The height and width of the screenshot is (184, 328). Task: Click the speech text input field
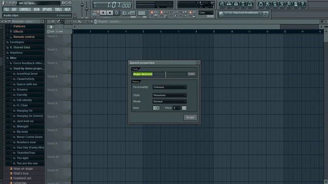159,74
